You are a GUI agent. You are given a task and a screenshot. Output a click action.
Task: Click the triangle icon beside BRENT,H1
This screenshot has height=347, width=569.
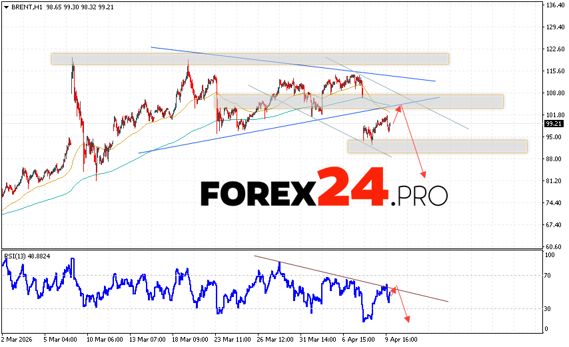(x=6, y=6)
